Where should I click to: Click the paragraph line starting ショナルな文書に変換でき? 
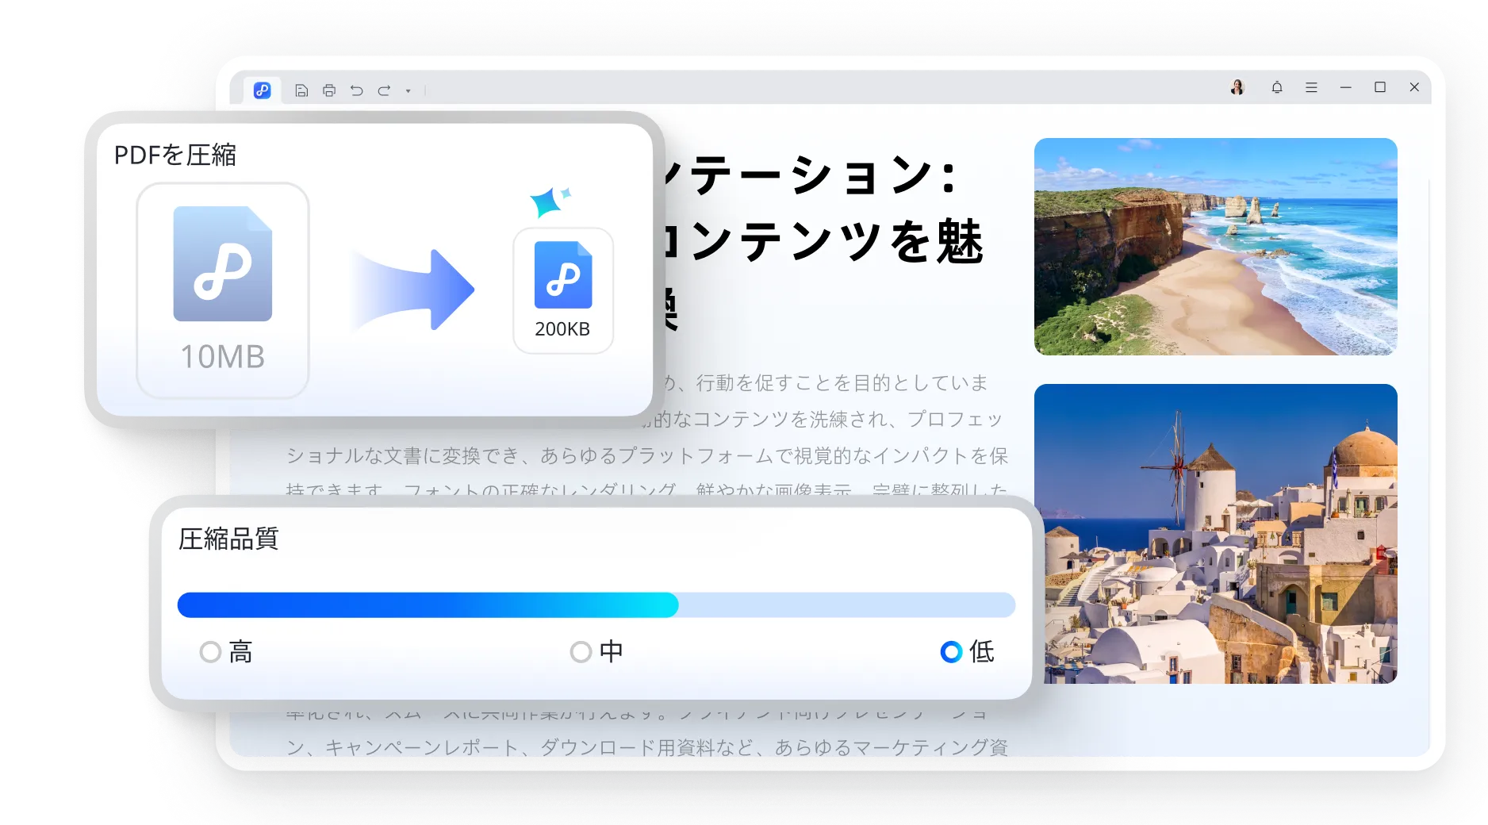point(647,456)
